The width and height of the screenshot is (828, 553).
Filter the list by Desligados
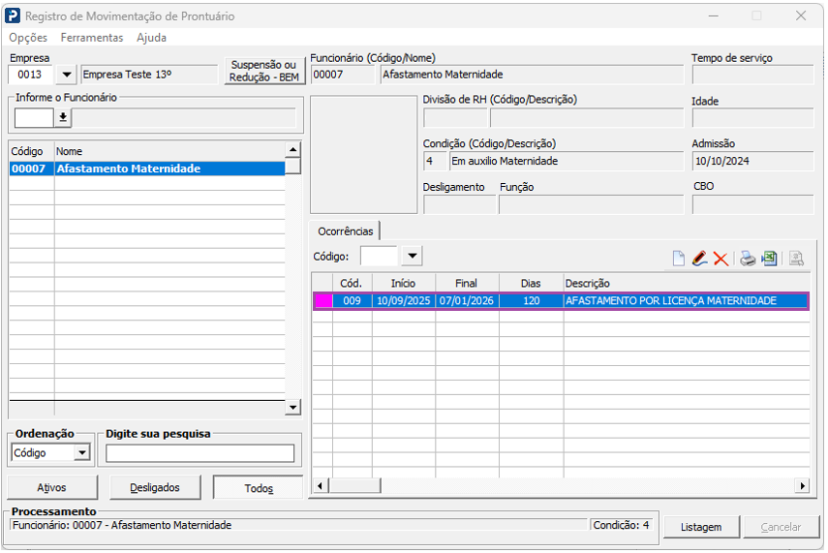point(155,488)
